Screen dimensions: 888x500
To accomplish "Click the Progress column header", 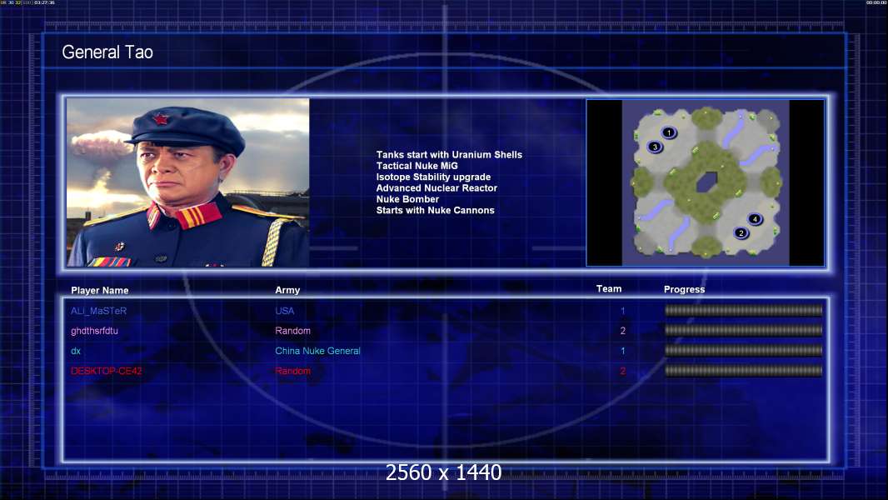I will [x=684, y=289].
